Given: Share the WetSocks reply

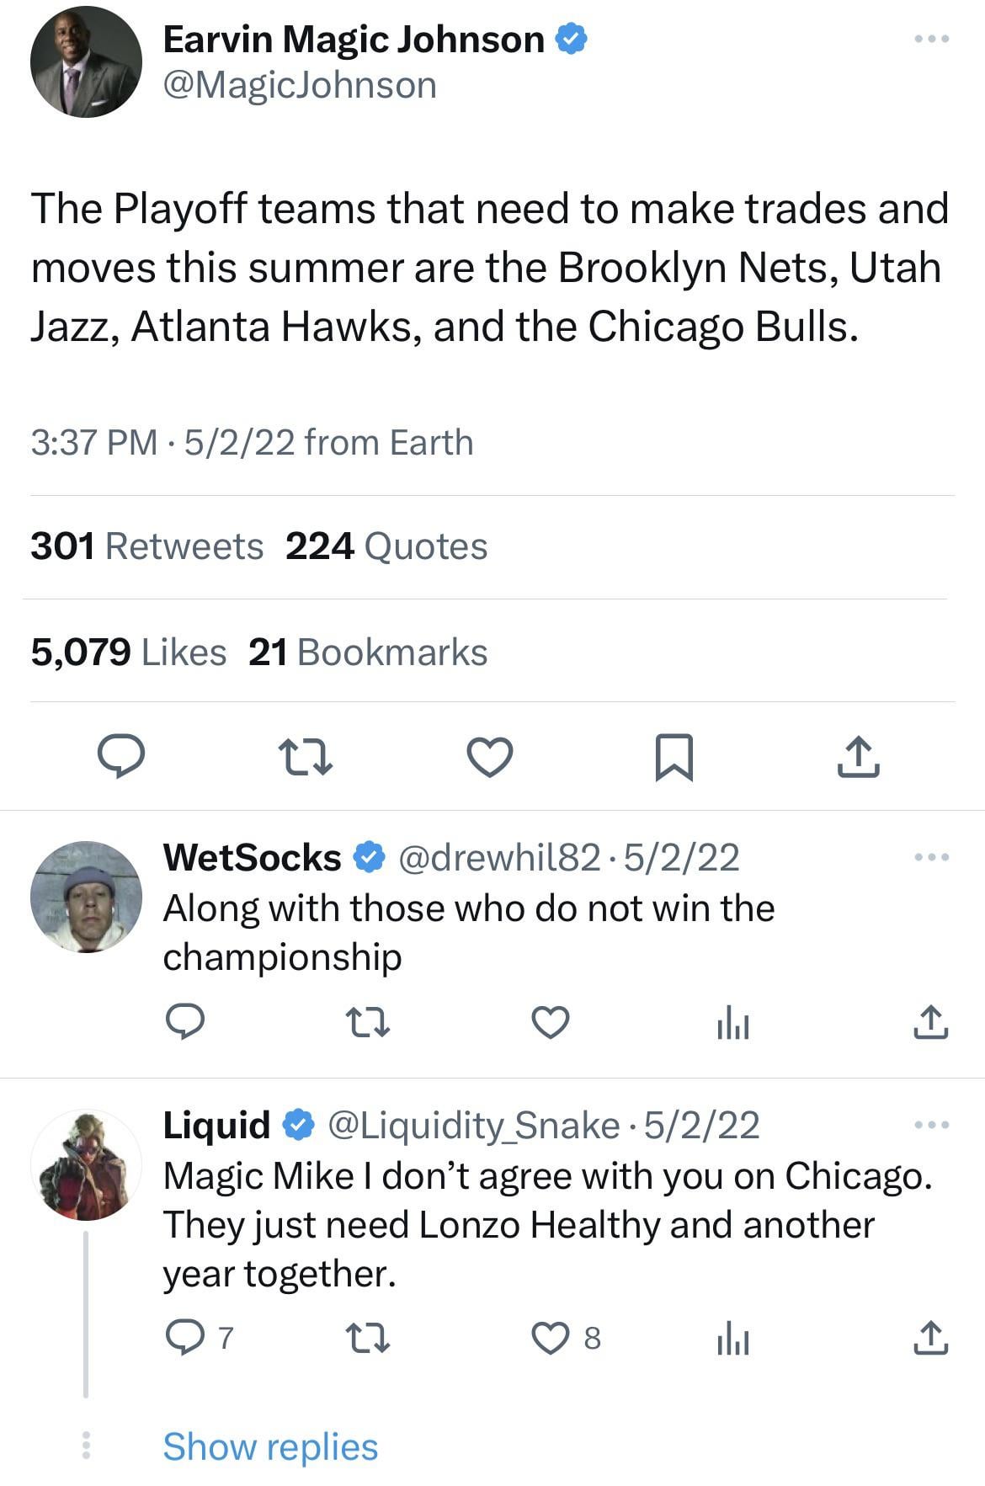Looking at the screenshot, I should coord(930,1022).
